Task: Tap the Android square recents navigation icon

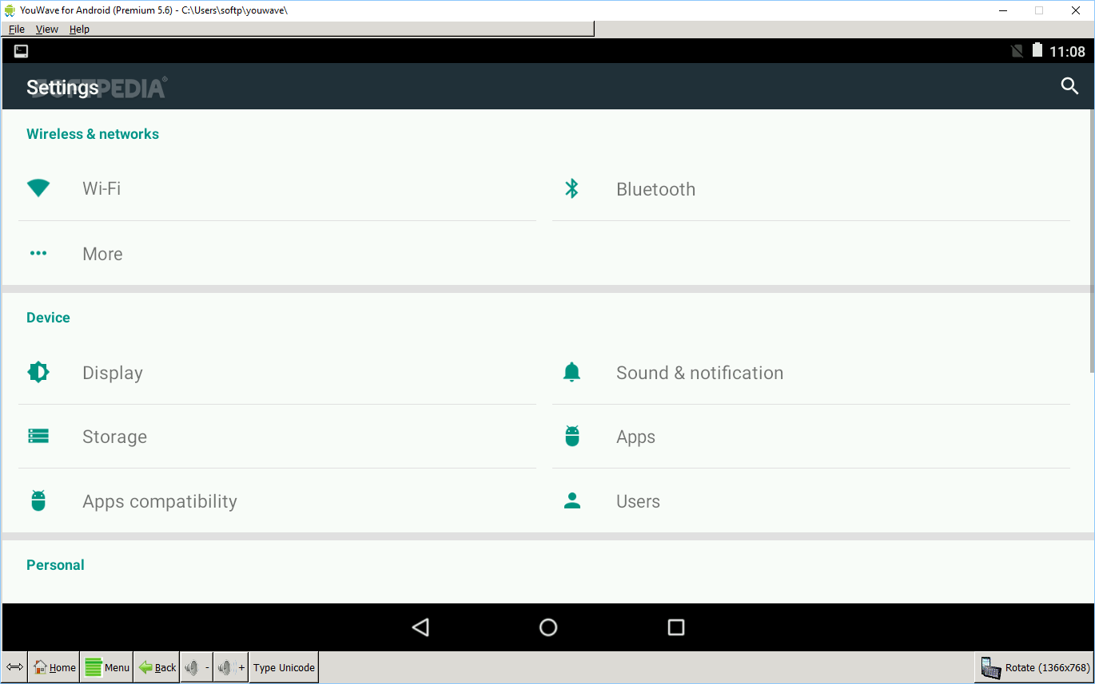Action: (676, 627)
